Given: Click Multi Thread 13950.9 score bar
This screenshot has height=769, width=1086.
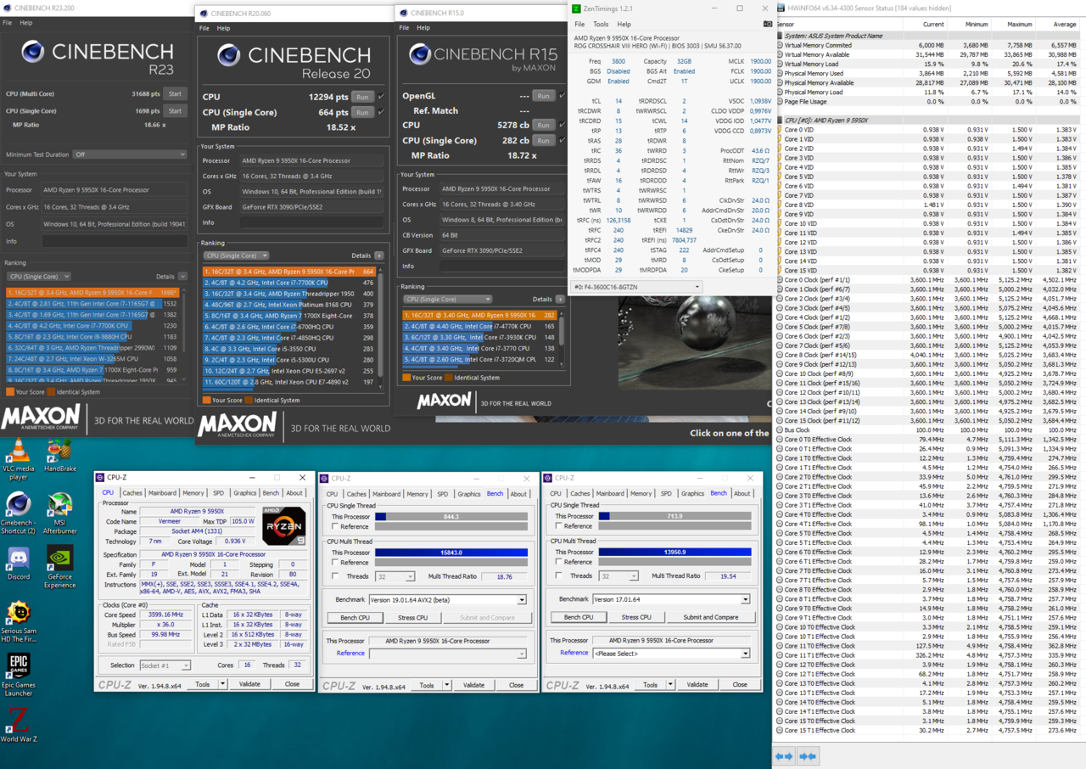Looking at the screenshot, I should click(x=675, y=552).
